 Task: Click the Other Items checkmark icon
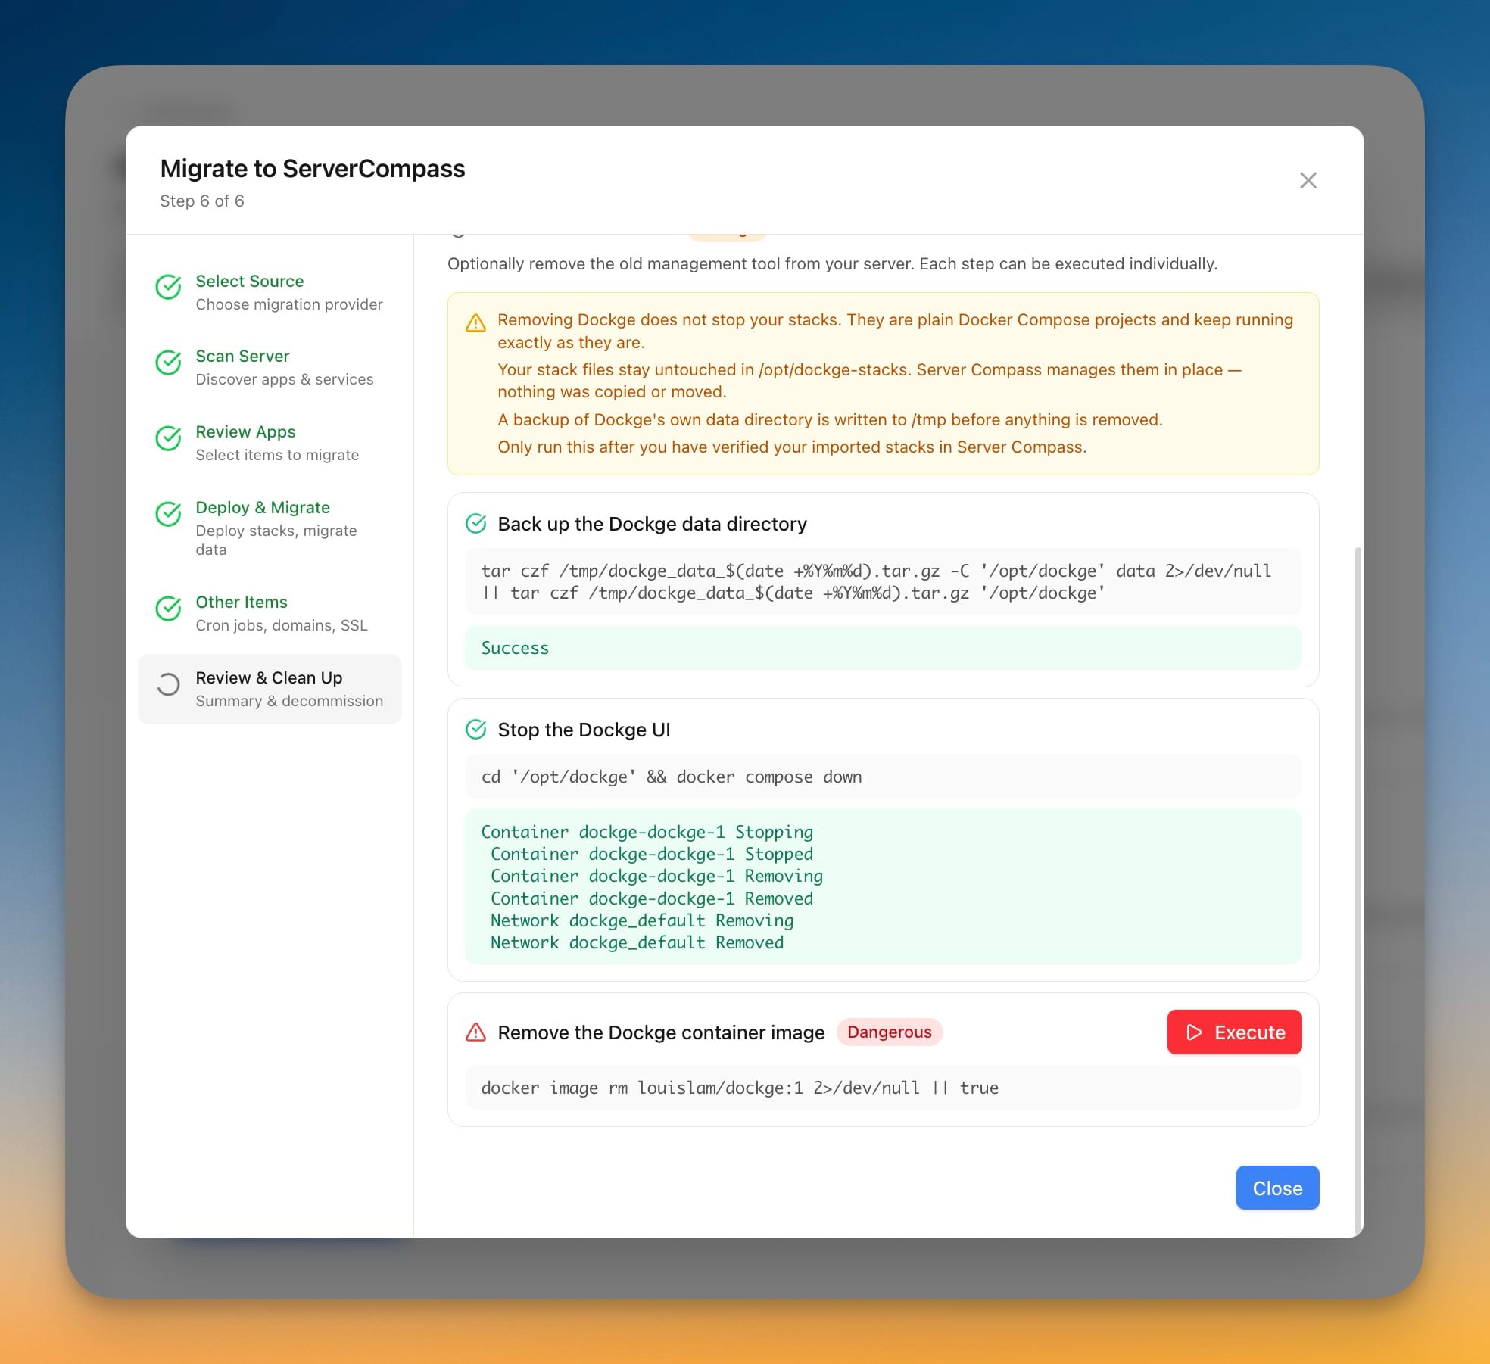(x=168, y=609)
